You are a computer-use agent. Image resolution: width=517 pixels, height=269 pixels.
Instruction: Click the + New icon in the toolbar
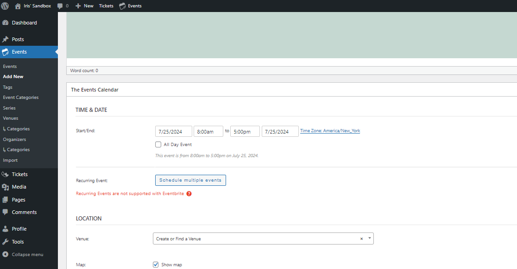click(x=77, y=6)
